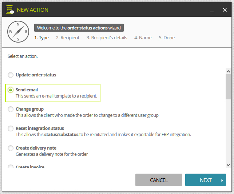Viewport: 234px width, 194px height.
Task: Choose the Change group action
Action: point(11,109)
